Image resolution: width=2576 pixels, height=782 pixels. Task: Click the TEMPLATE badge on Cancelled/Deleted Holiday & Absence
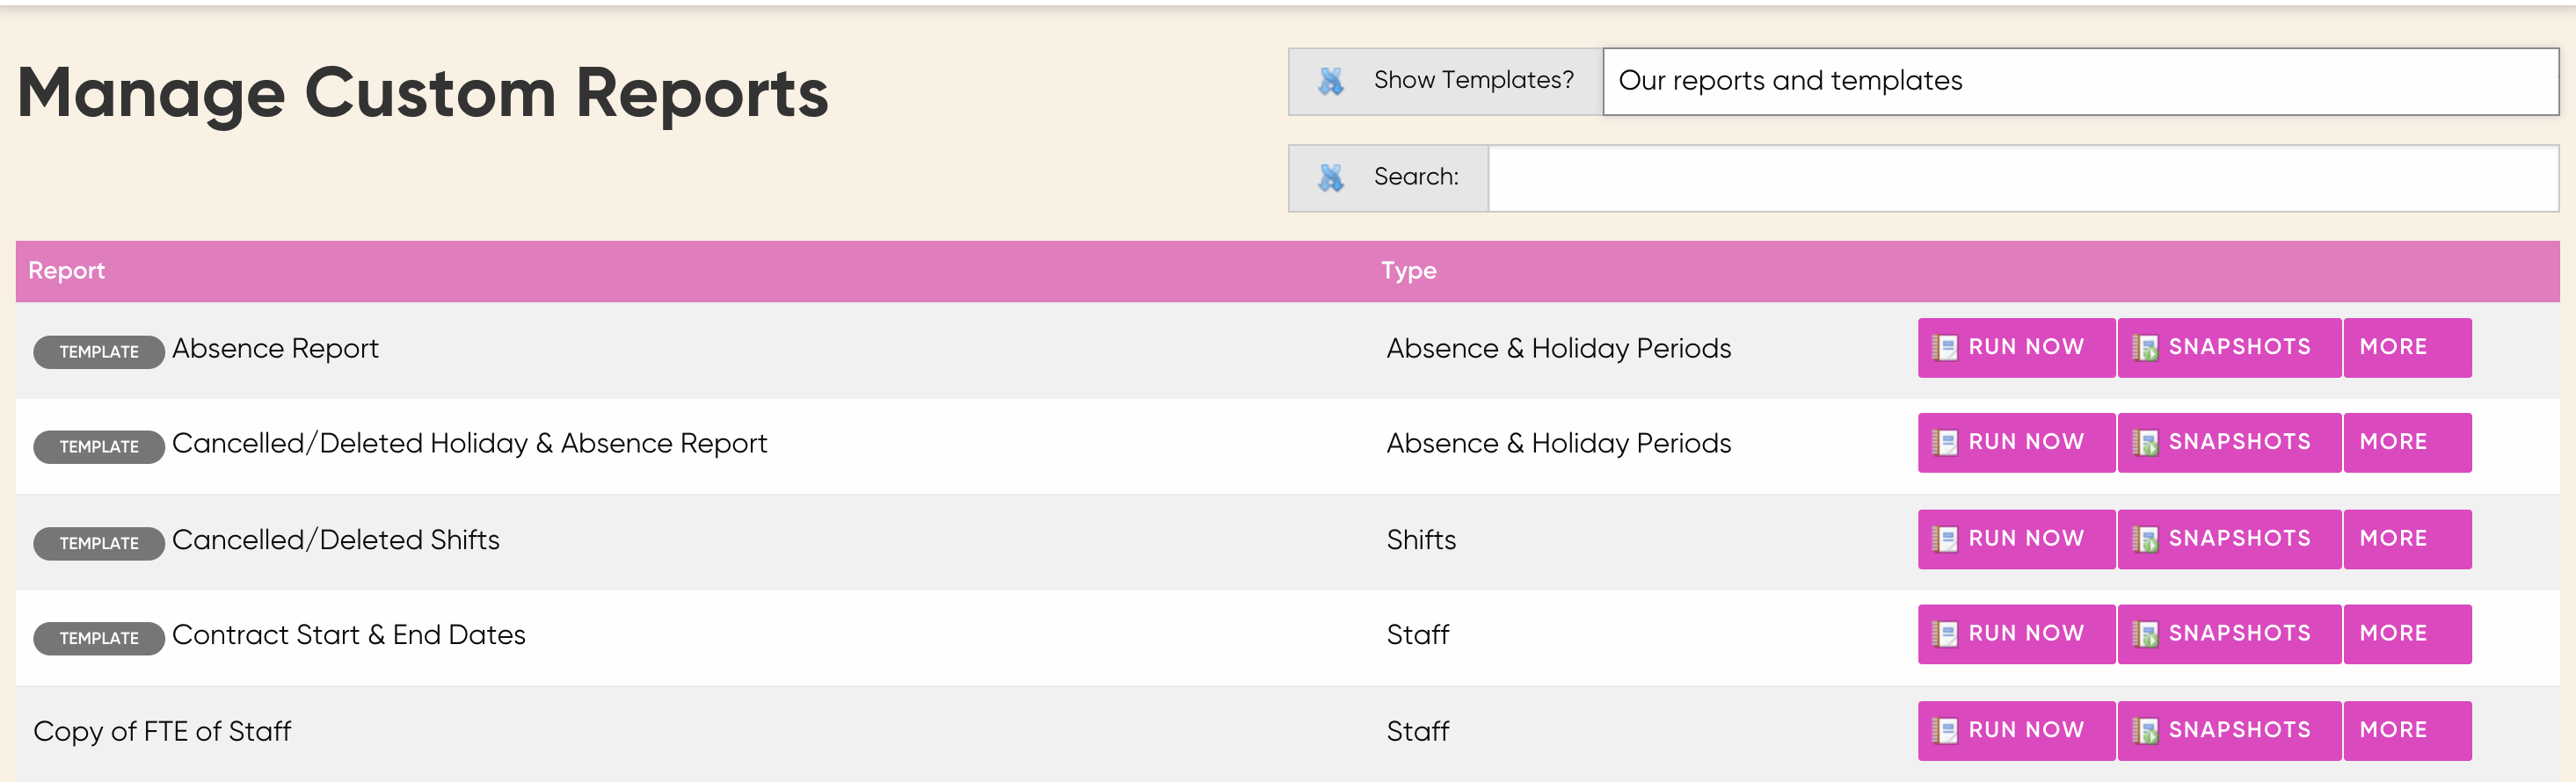click(99, 447)
